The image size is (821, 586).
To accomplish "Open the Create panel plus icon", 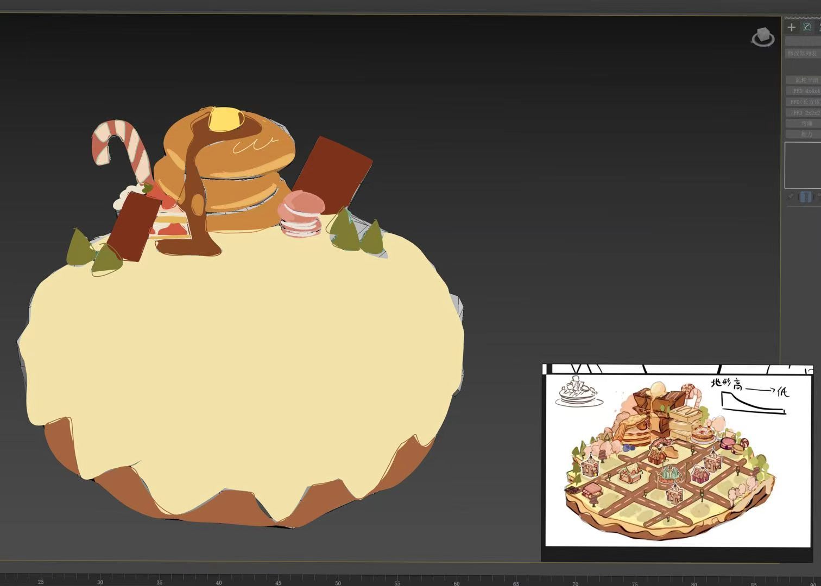I will 792,27.
